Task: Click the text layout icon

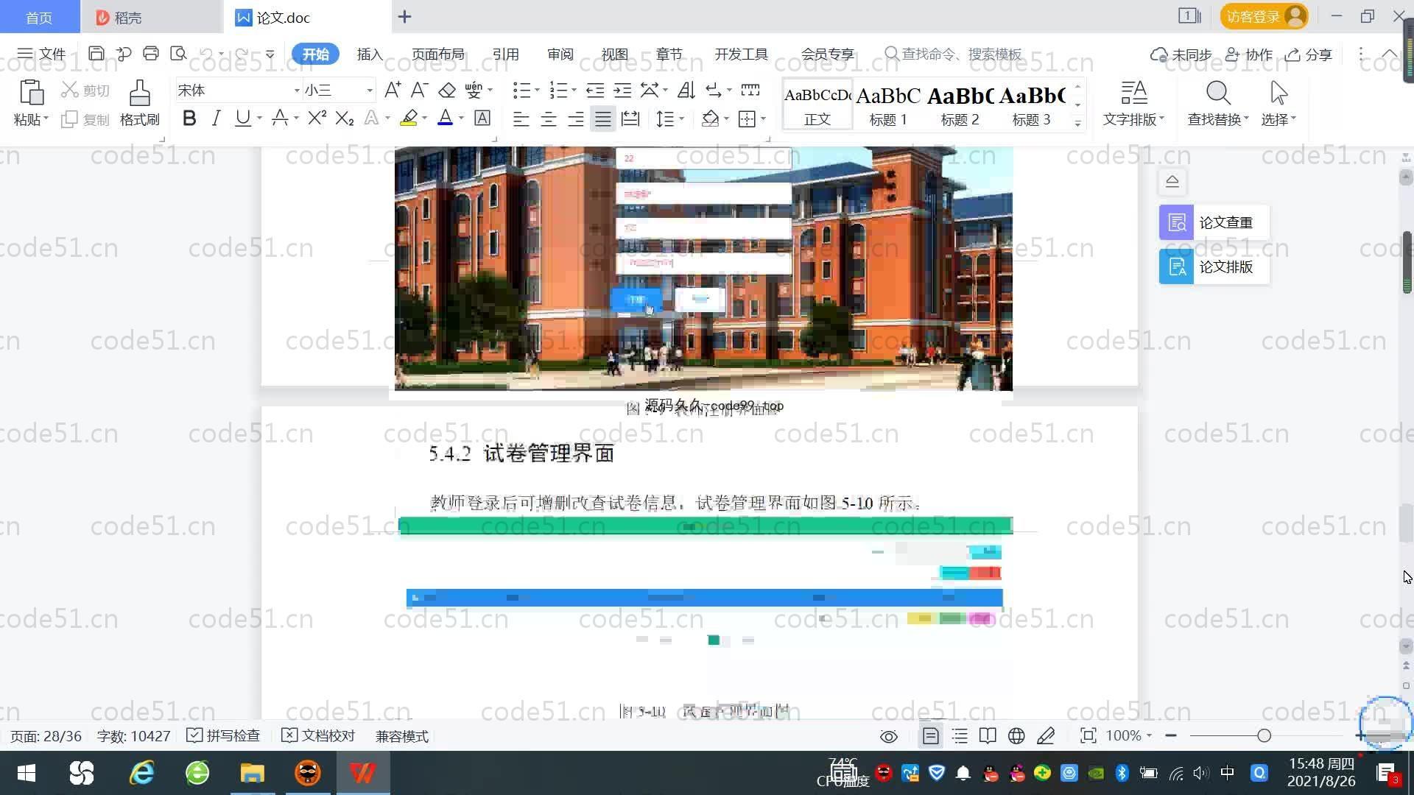Action: (1133, 93)
